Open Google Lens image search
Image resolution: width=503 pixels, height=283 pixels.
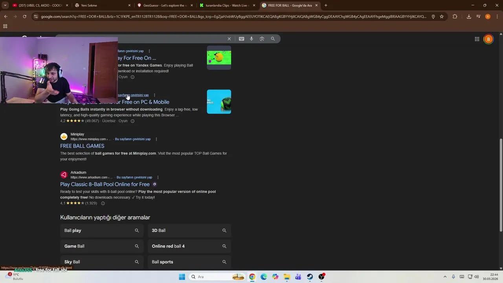(x=262, y=39)
